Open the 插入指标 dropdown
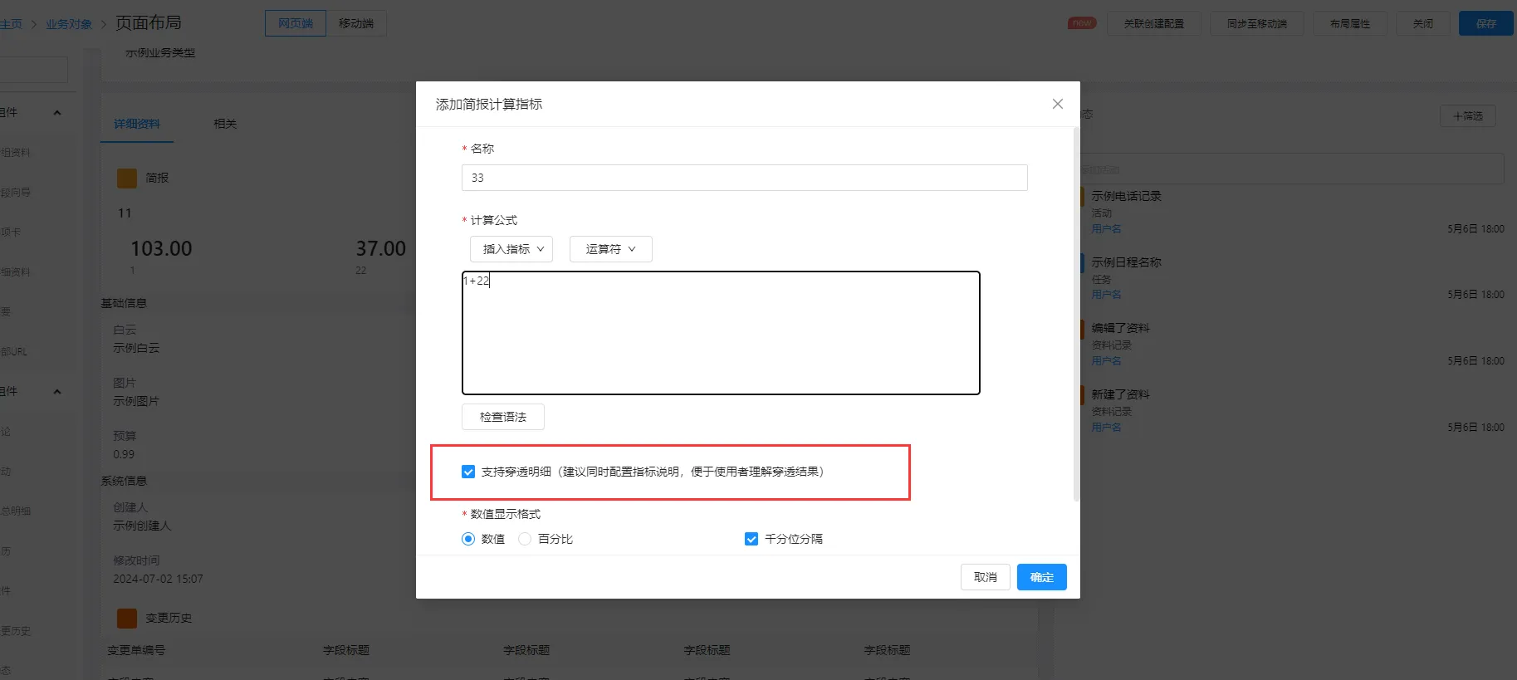Screen dimensions: 1517x680 [511, 249]
